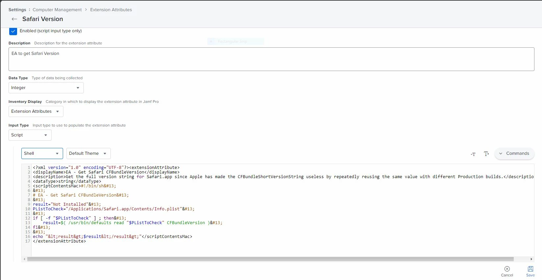Open the Shell language dropdown
Screen dimensions: 542x280
pos(42,153)
